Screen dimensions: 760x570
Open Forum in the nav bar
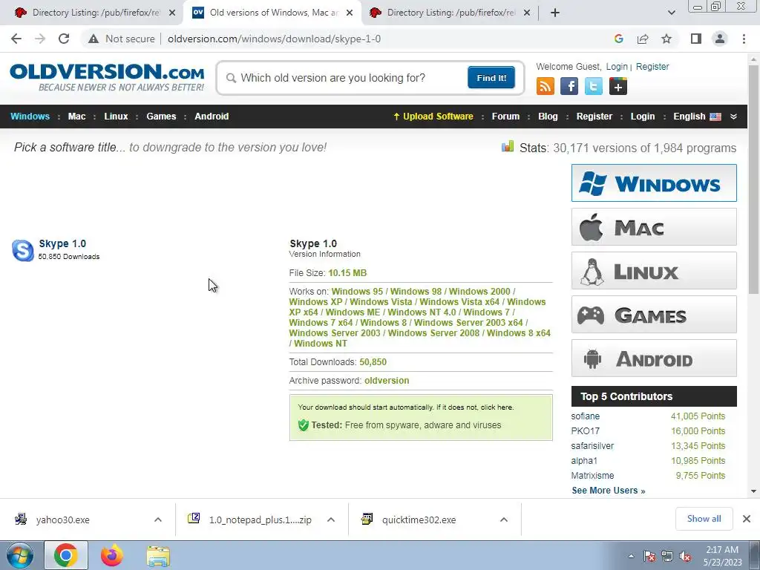point(505,117)
